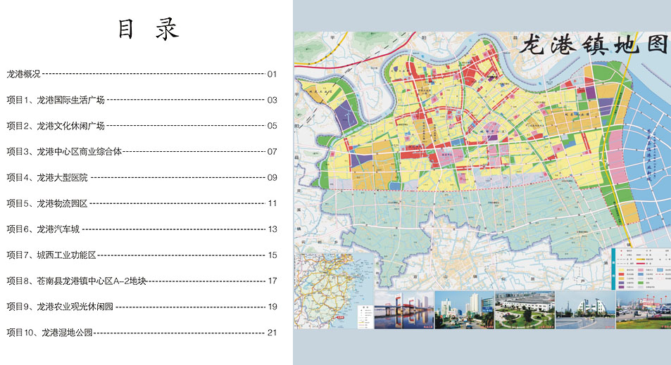Open the 龙港概况 contents entry
The image size is (671, 365).
[x=24, y=74]
